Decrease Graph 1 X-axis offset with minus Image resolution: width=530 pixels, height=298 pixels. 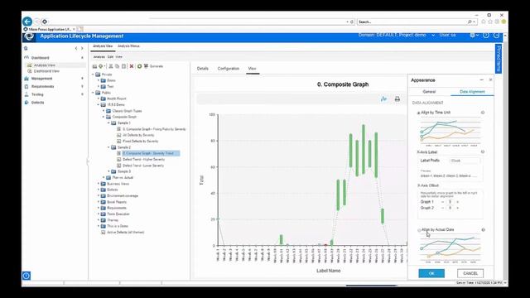[442, 202]
